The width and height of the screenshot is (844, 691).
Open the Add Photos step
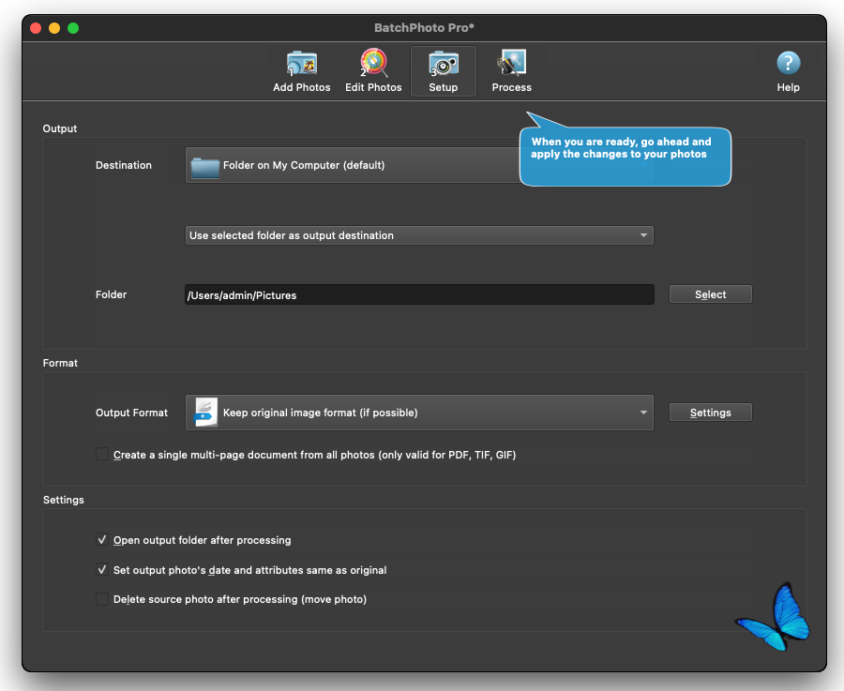(x=301, y=71)
